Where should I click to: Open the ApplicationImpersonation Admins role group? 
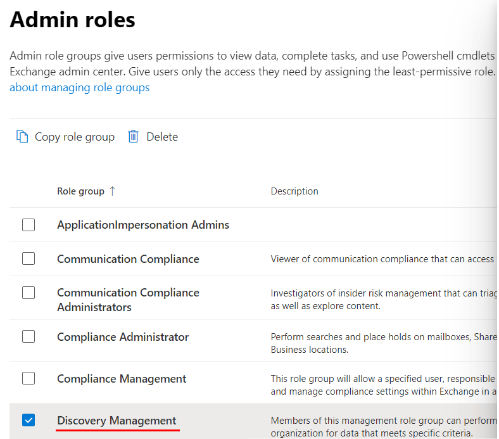click(x=143, y=225)
